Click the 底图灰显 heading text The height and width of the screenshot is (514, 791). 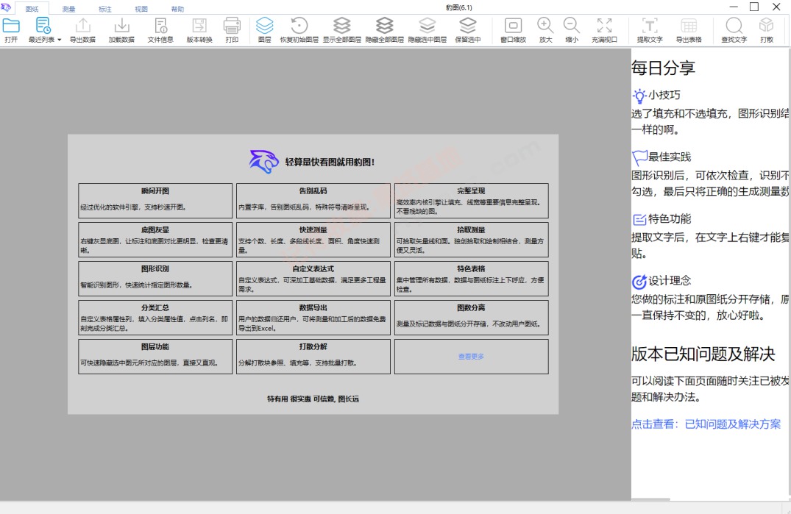(x=155, y=229)
